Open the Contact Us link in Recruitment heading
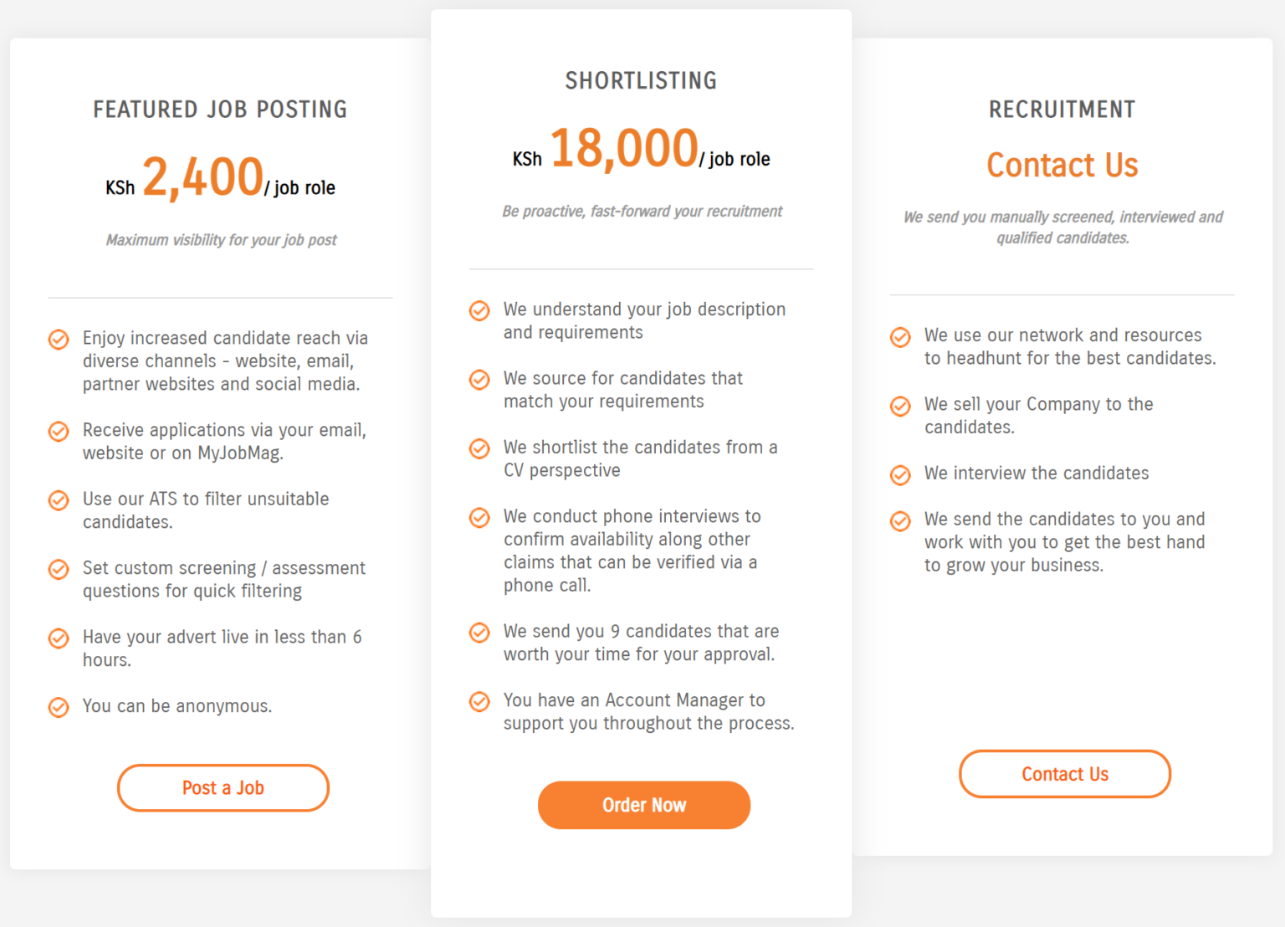The height and width of the screenshot is (927, 1285). [x=1062, y=165]
